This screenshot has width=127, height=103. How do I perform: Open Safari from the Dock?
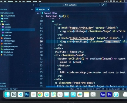coord(47,95)
